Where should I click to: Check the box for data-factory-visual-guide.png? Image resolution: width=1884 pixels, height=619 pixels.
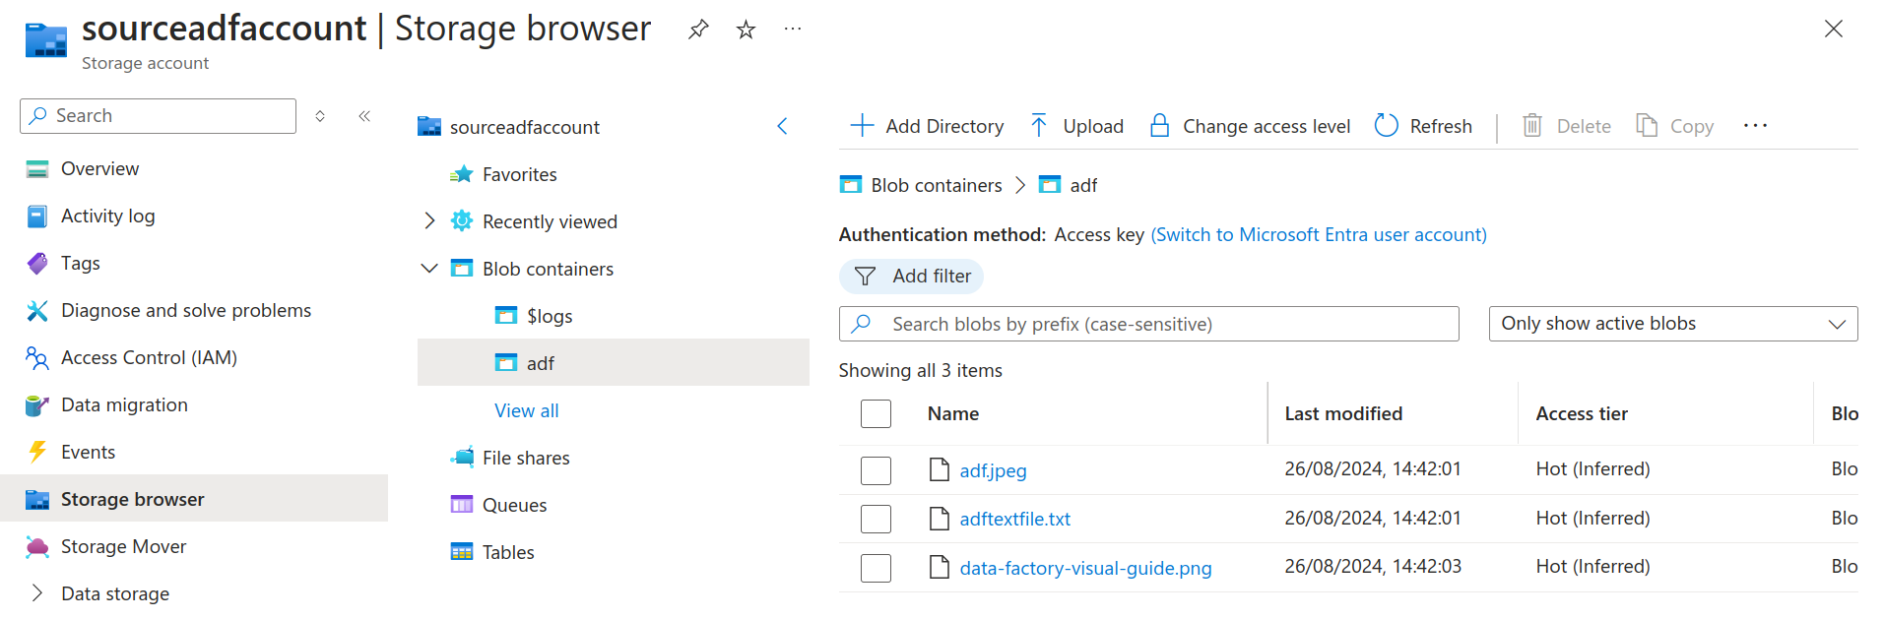pyautogui.click(x=876, y=568)
